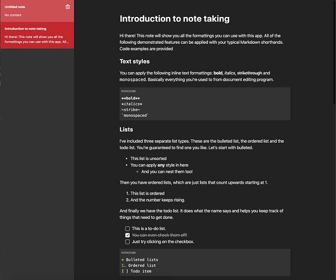Click the 'MARKDOWN' label of the lists code block
This screenshot has height=280, width=336.
pyautogui.click(x=129, y=253)
